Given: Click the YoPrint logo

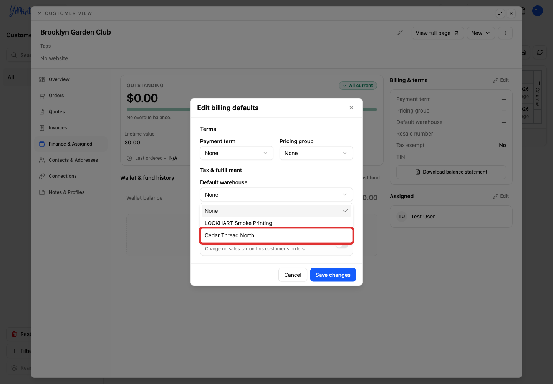Looking at the screenshot, I should tap(19, 11).
